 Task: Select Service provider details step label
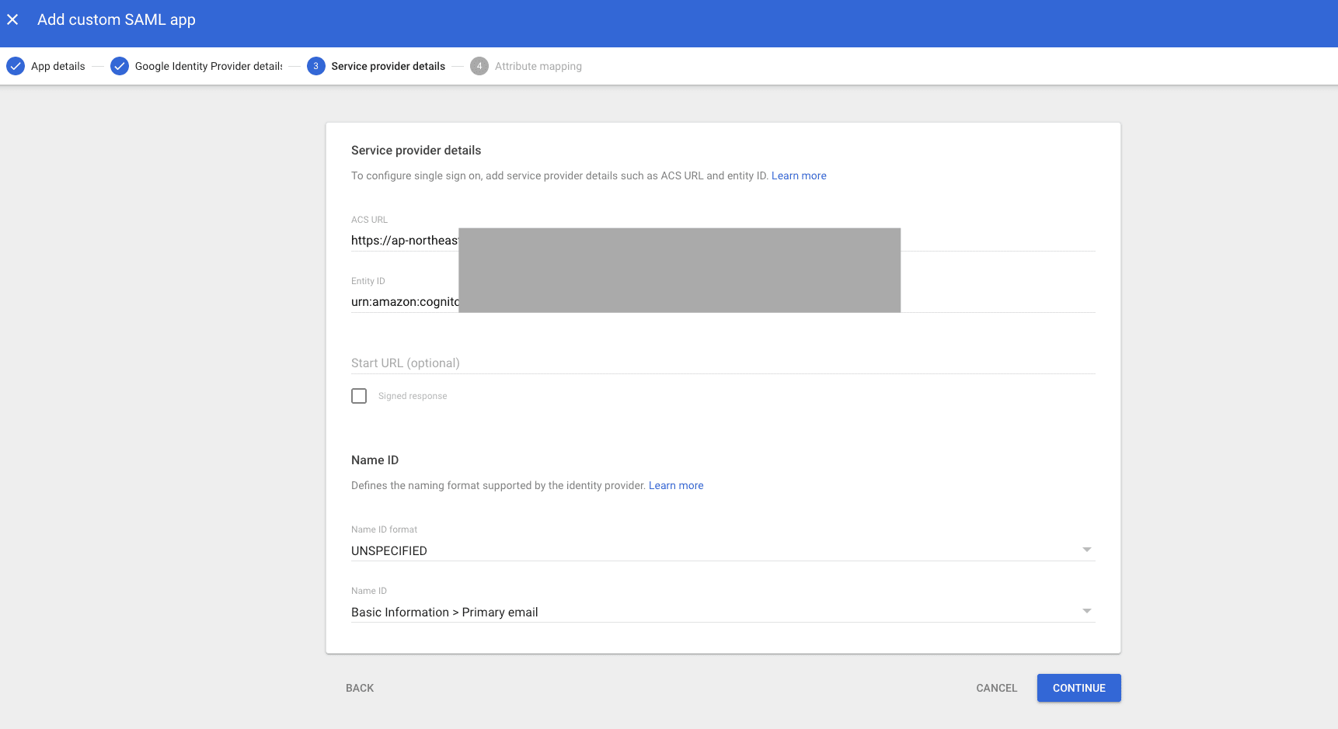388,66
